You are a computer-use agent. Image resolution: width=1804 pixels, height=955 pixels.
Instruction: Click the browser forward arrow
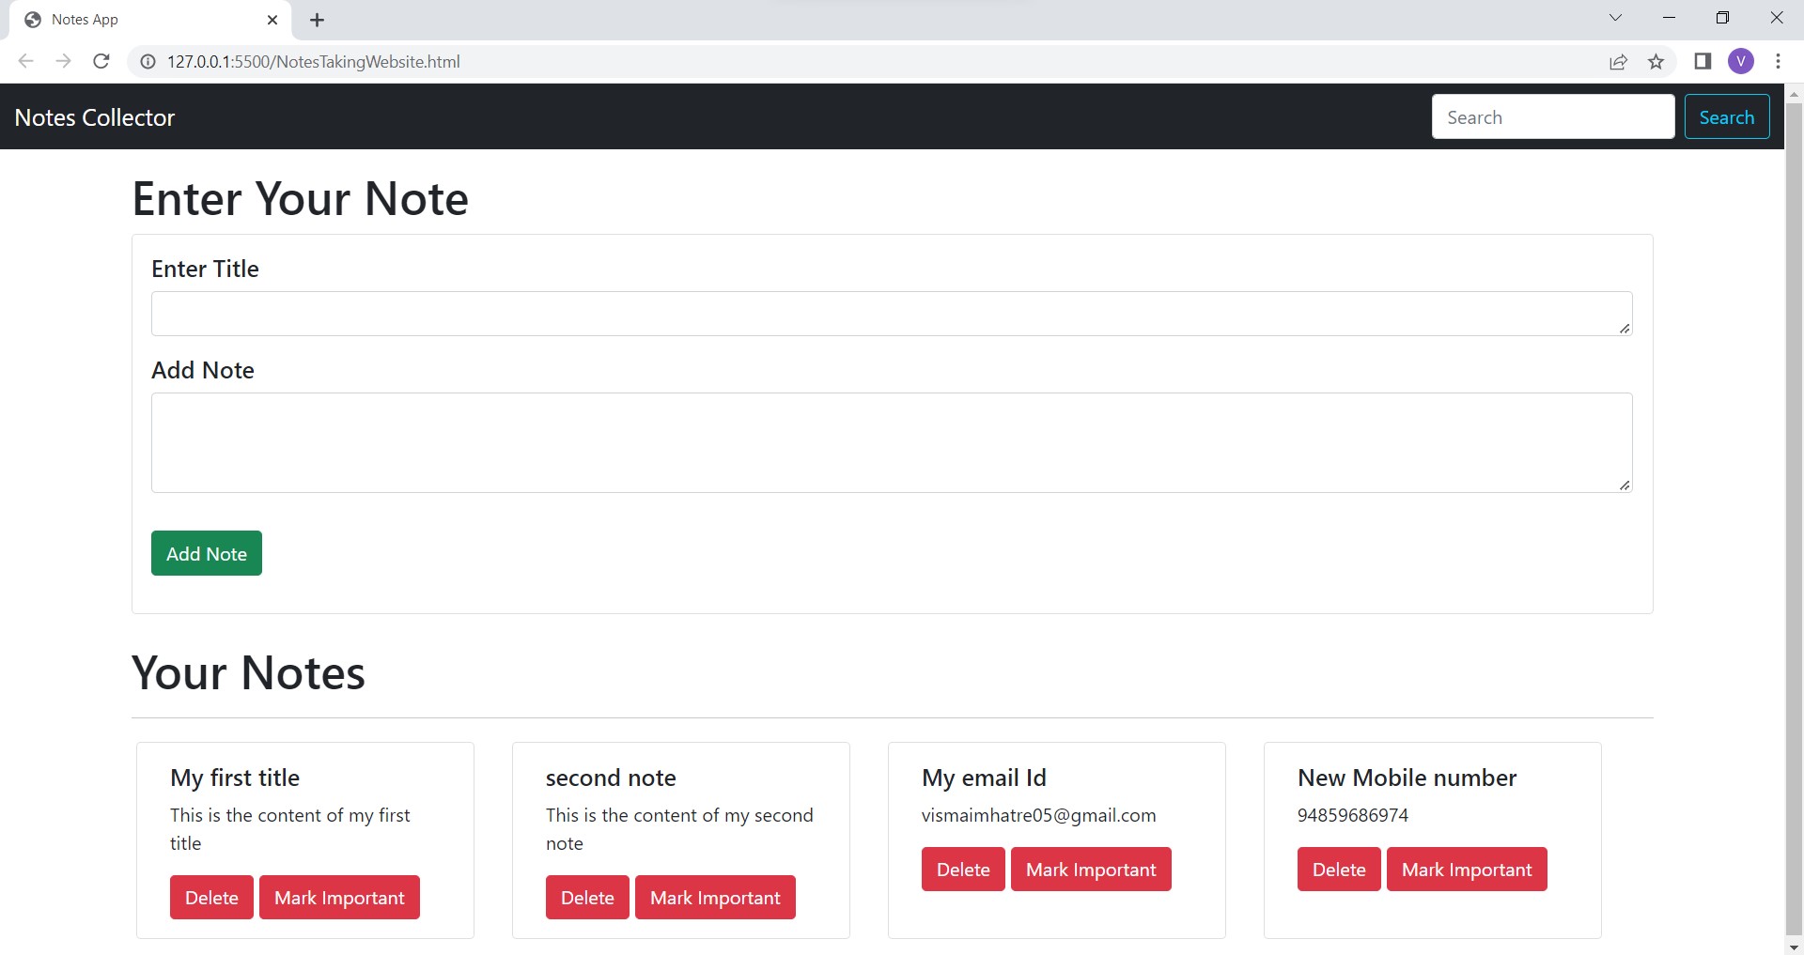[x=63, y=61]
